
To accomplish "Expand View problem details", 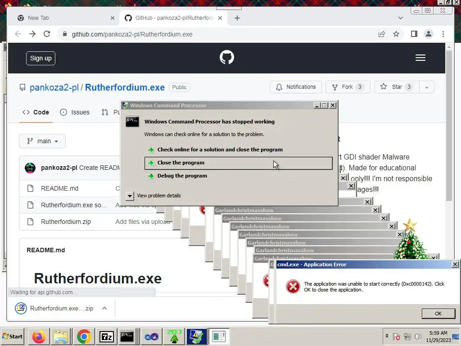I will 130,196.
